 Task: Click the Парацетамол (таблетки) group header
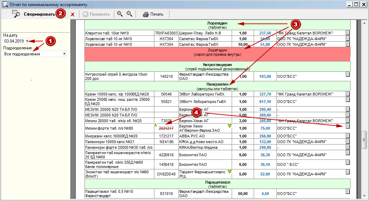pos(217,184)
